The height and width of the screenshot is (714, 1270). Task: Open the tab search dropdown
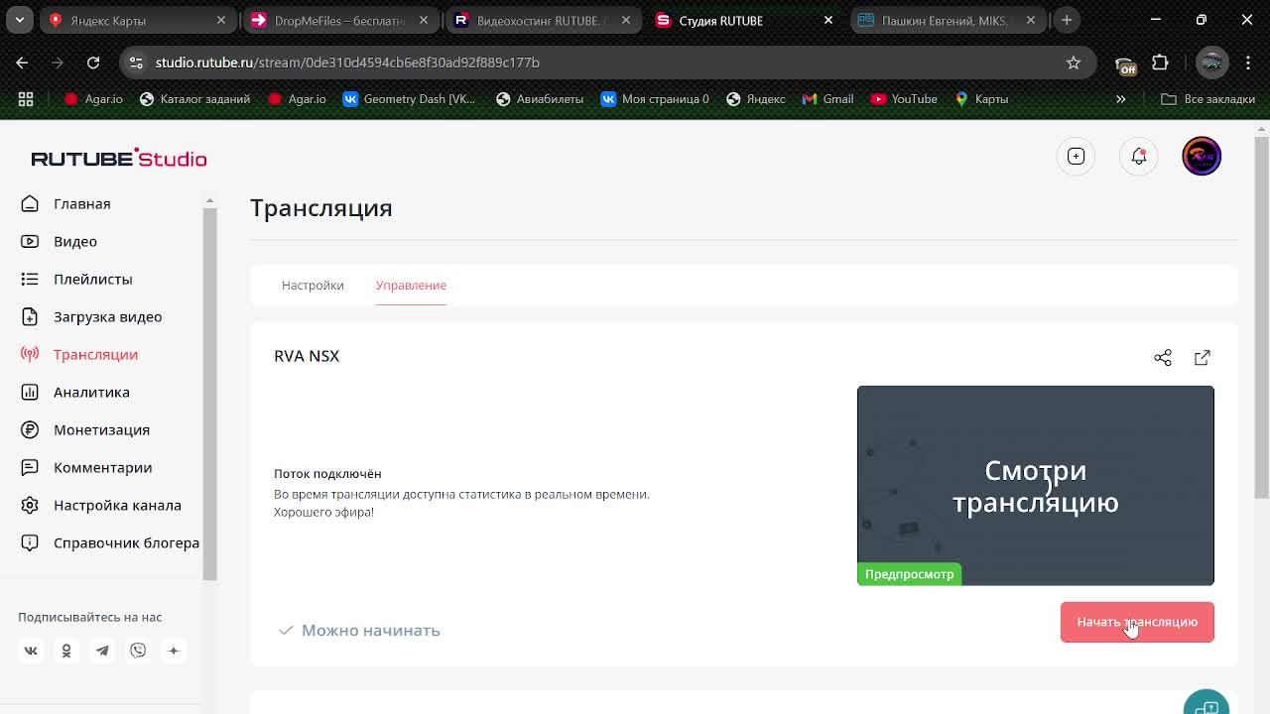point(20,20)
